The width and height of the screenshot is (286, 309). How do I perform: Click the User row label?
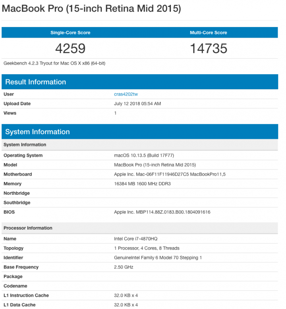point(9,94)
